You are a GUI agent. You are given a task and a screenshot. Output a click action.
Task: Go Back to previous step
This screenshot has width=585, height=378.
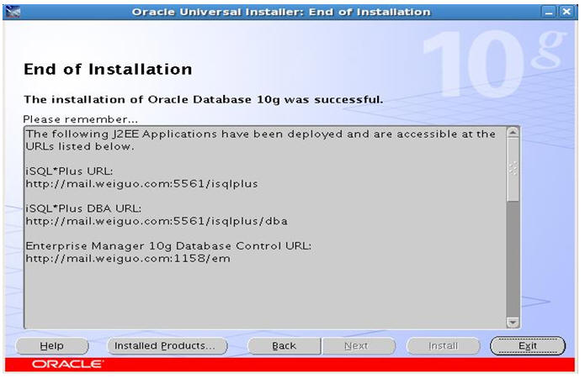pyautogui.click(x=284, y=346)
